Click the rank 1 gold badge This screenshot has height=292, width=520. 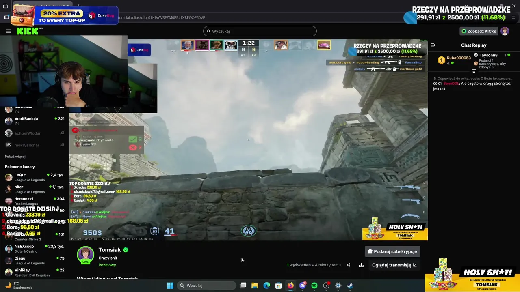click(x=441, y=60)
